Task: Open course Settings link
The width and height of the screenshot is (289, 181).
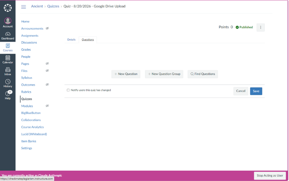Action: [27, 148]
